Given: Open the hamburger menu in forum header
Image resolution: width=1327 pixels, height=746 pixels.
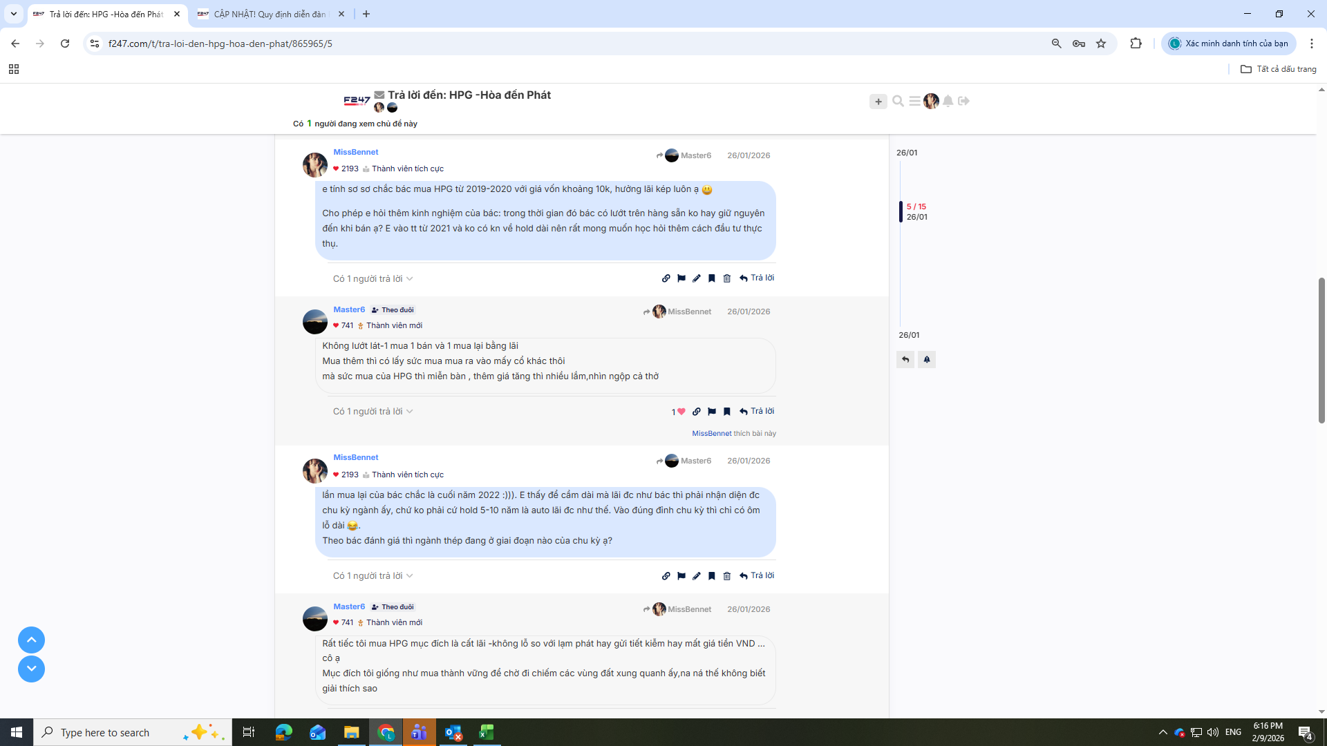Looking at the screenshot, I should click(x=914, y=101).
